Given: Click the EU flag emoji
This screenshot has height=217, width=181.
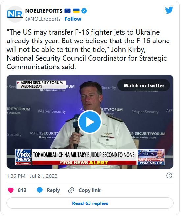Looking at the screenshot, I should 67,11.
